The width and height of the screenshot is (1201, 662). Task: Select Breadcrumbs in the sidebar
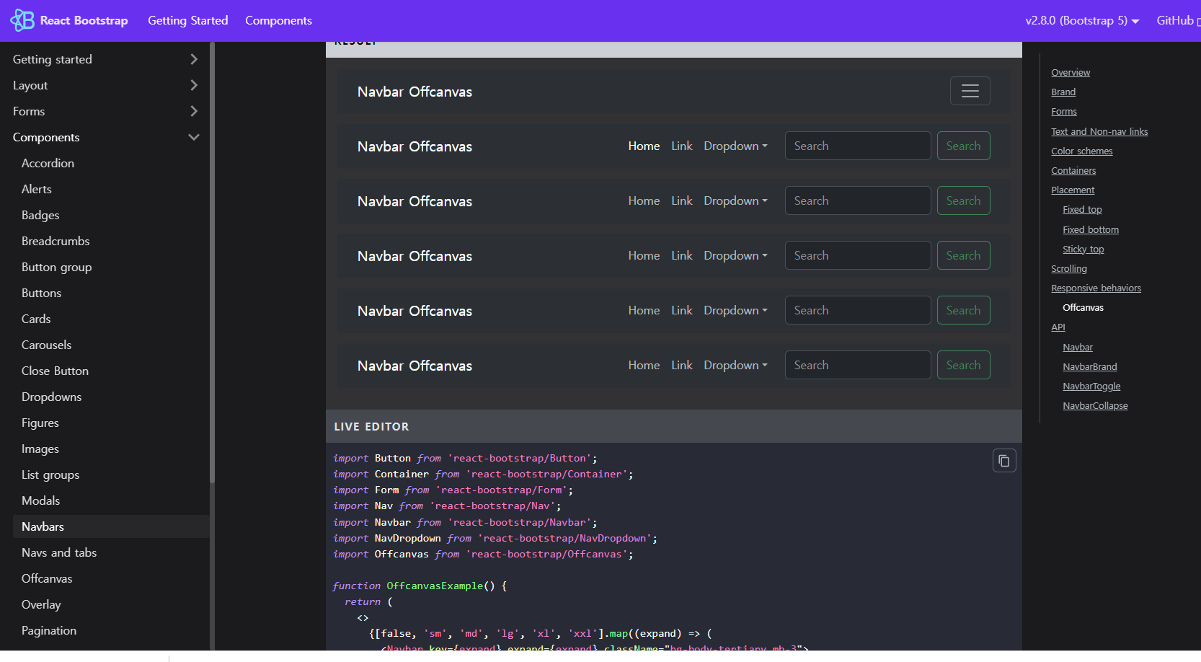point(56,241)
